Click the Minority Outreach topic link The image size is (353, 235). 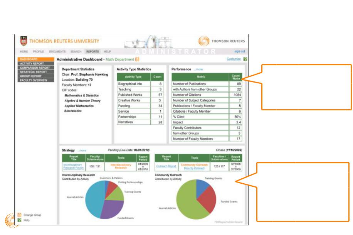click(194, 168)
